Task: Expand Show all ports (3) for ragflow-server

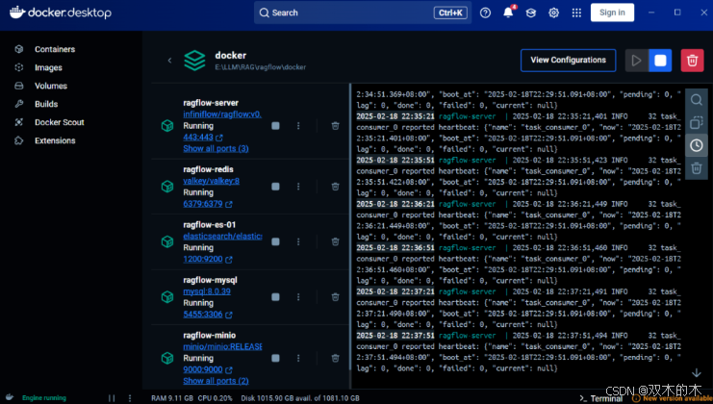Action: [216, 148]
